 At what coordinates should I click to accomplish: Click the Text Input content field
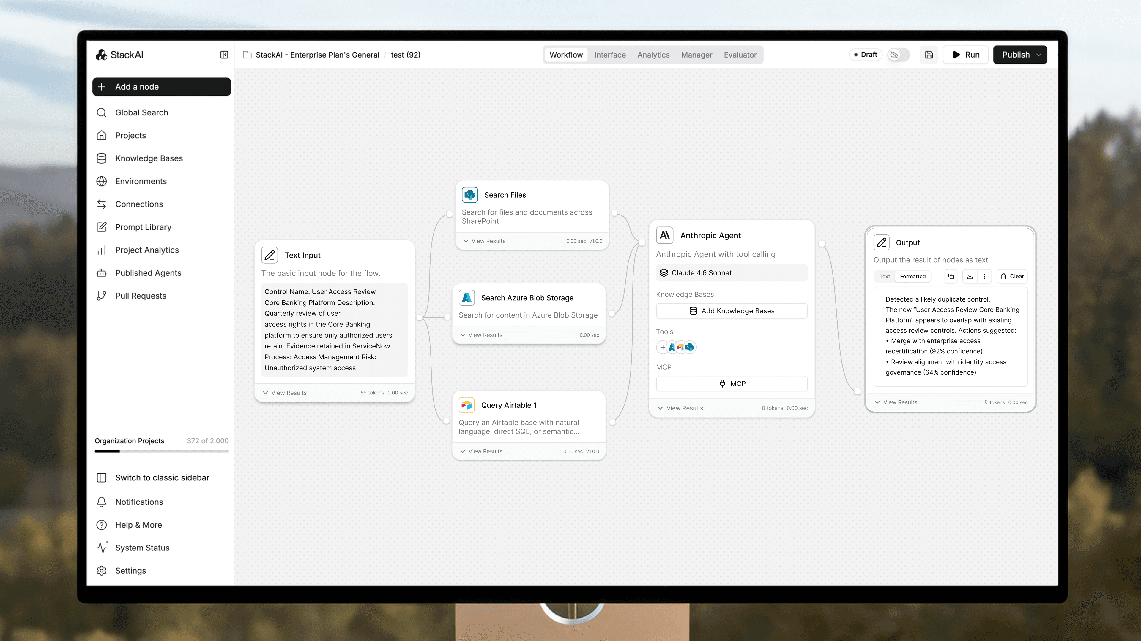tap(334, 330)
